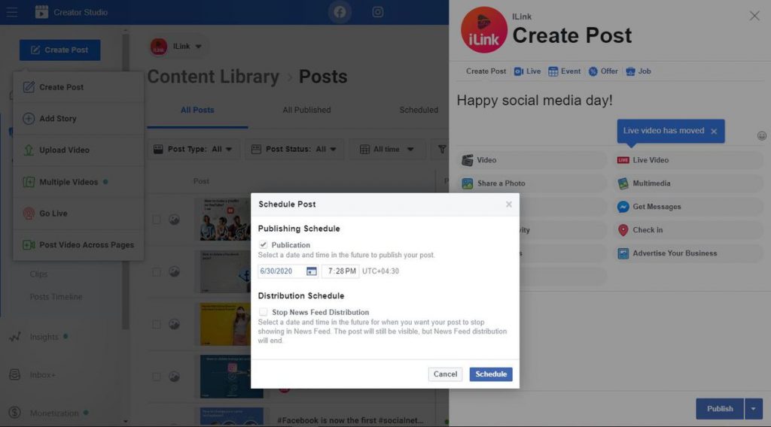This screenshot has width=771, height=427.
Task: Click the 'Happy social media day!' post text
Action: coord(535,100)
